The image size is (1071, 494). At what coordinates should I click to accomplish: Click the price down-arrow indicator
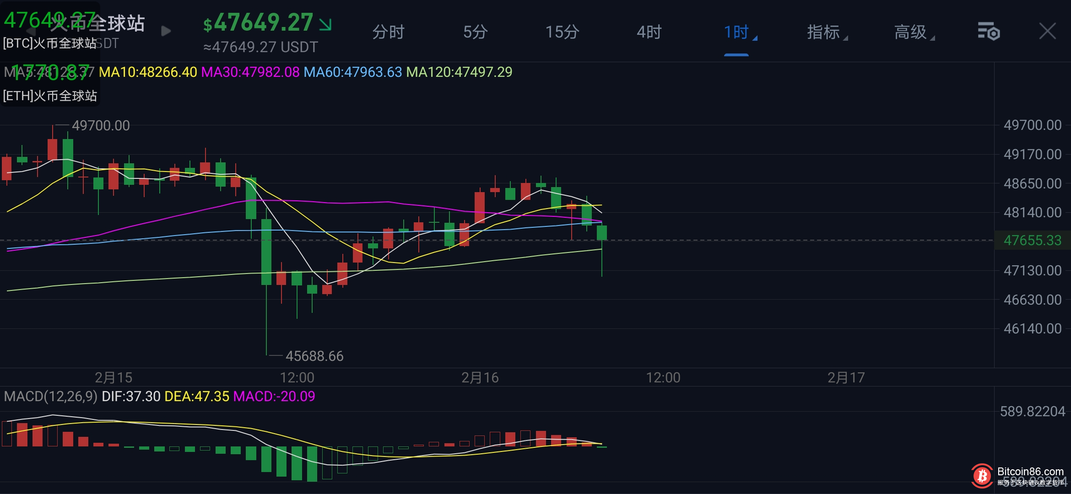(x=325, y=24)
